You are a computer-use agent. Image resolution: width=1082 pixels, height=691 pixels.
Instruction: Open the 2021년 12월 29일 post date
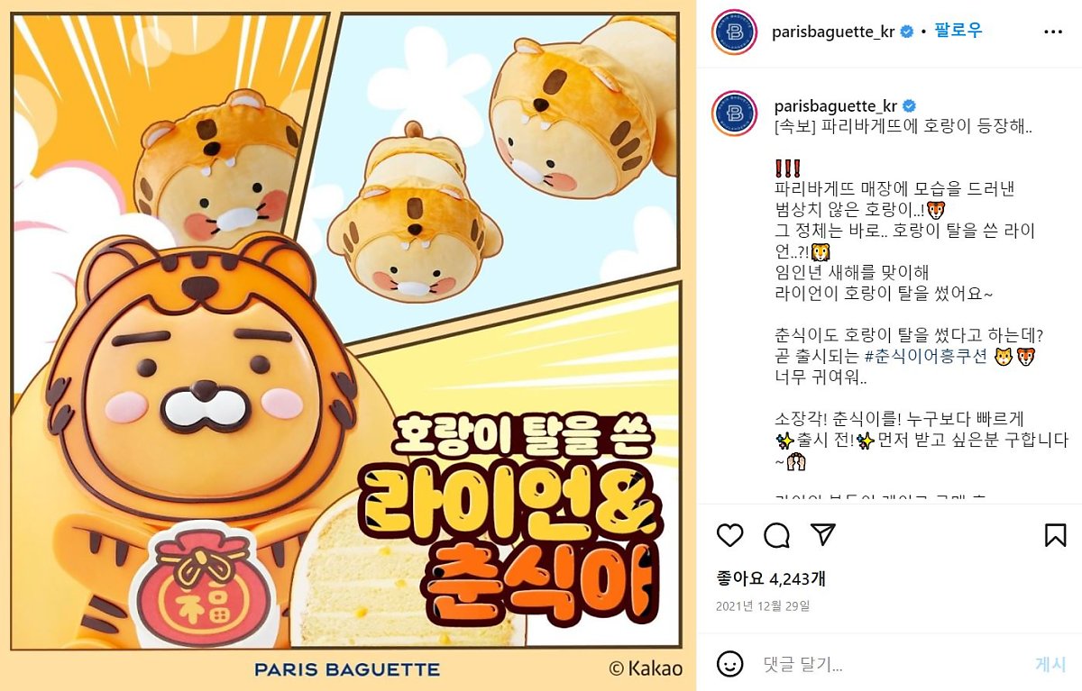(763, 606)
